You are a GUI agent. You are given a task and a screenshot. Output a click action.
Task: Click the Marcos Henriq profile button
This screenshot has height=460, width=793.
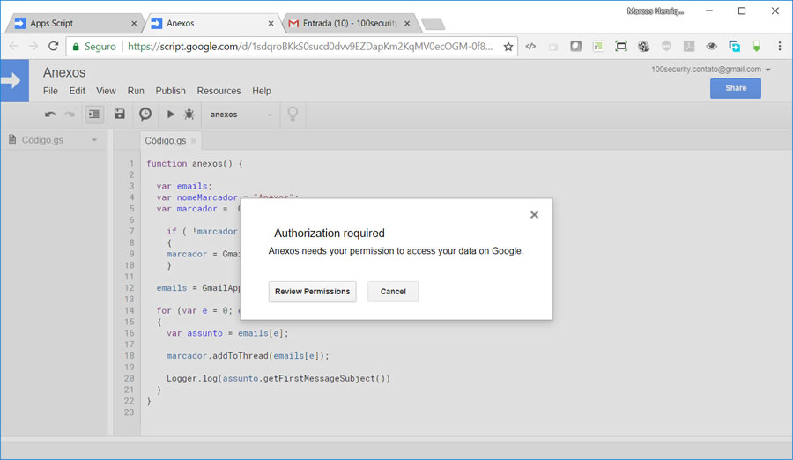[x=656, y=11]
